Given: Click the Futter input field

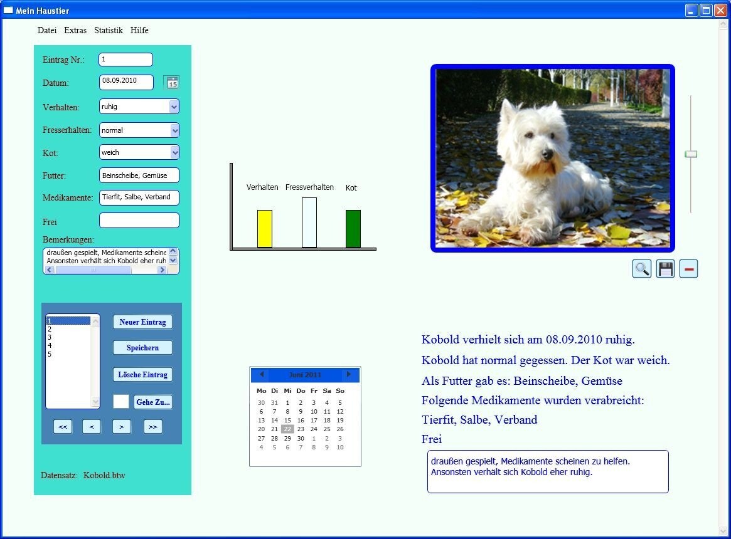Looking at the screenshot, I should [139, 175].
